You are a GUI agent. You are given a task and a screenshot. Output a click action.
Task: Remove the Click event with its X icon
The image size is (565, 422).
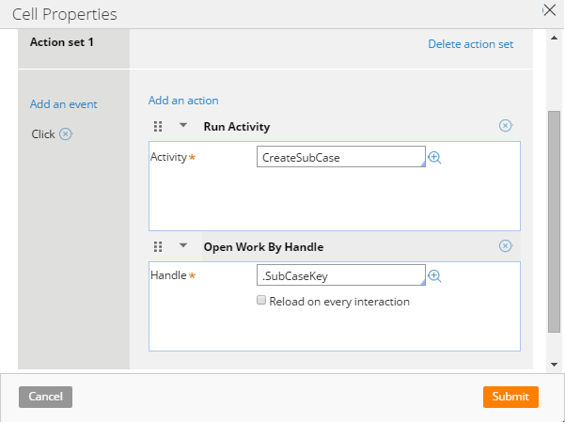(66, 134)
